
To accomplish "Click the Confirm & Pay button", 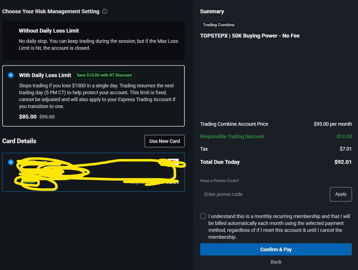I will (x=276, y=249).
